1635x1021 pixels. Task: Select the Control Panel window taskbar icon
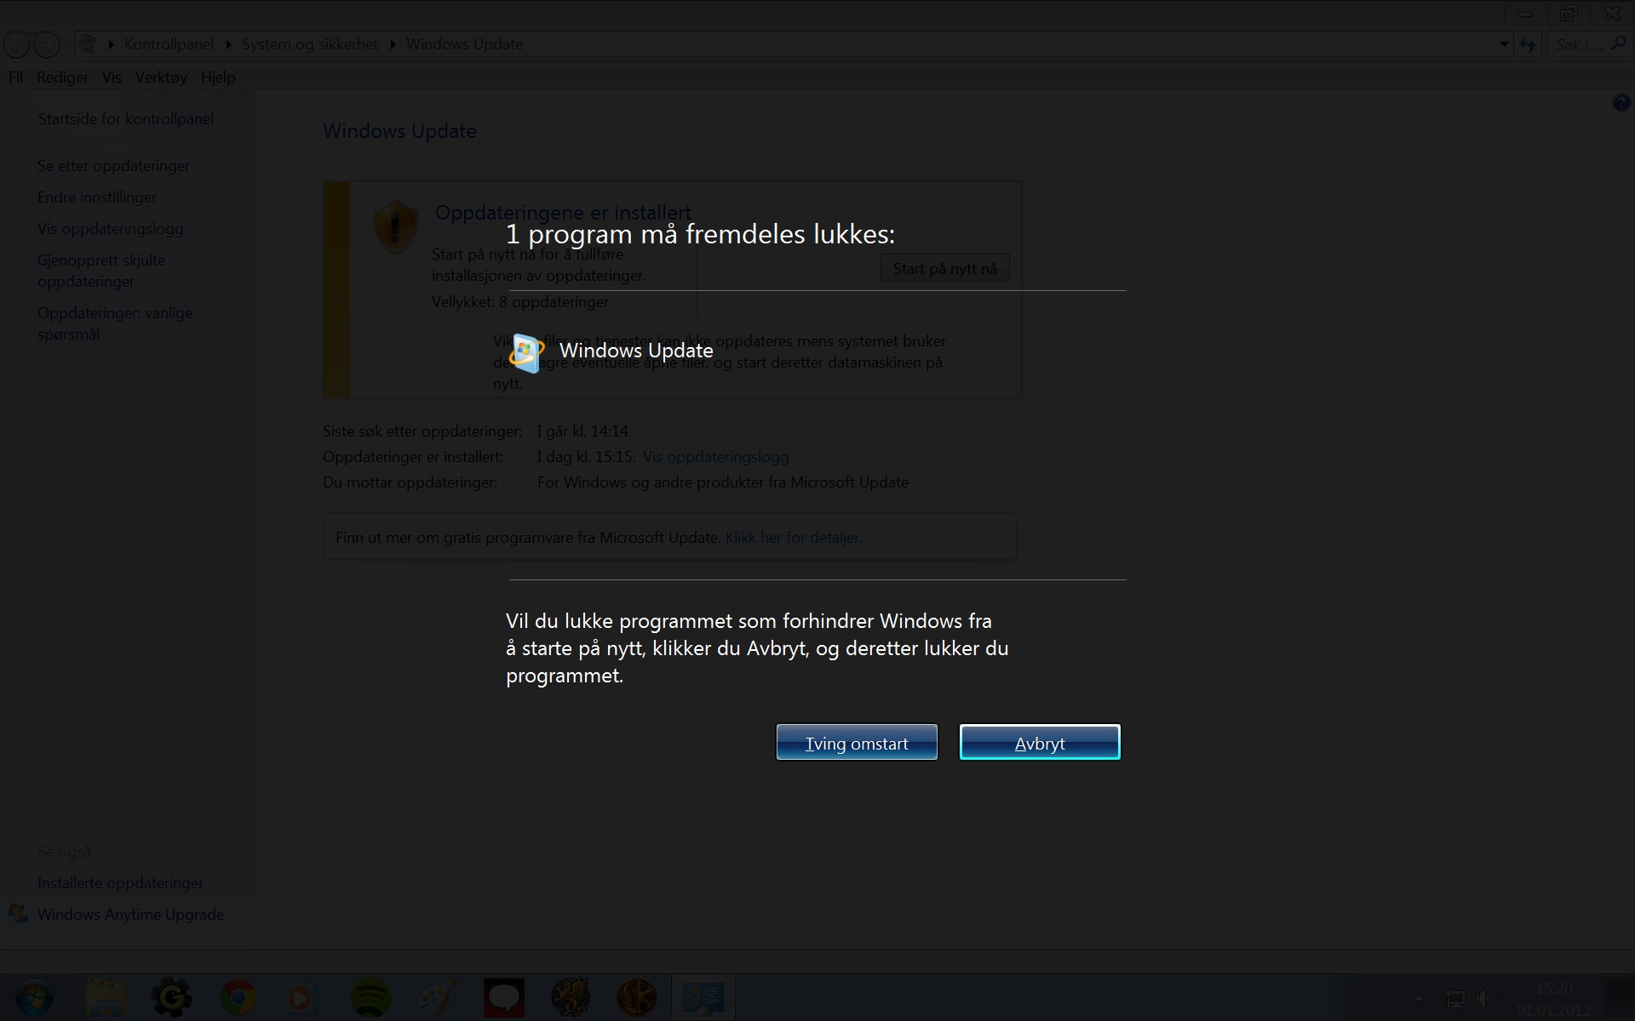(x=703, y=998)
